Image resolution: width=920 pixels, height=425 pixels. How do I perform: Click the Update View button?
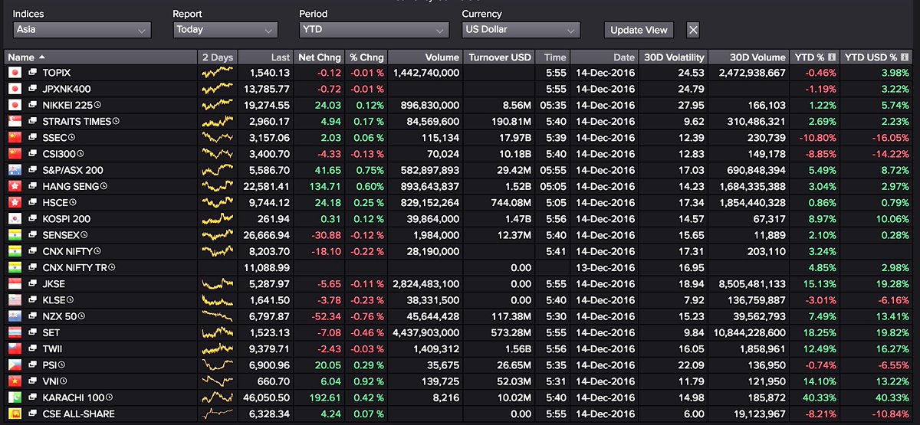pos(639,30)
